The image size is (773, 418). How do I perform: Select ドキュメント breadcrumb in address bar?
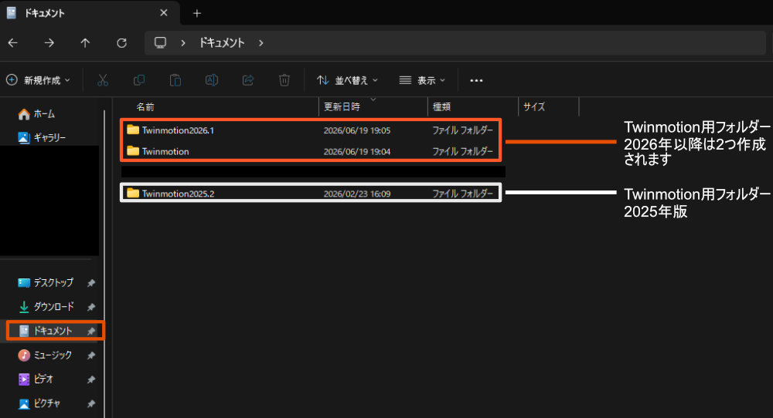click(x=222, y=42)
